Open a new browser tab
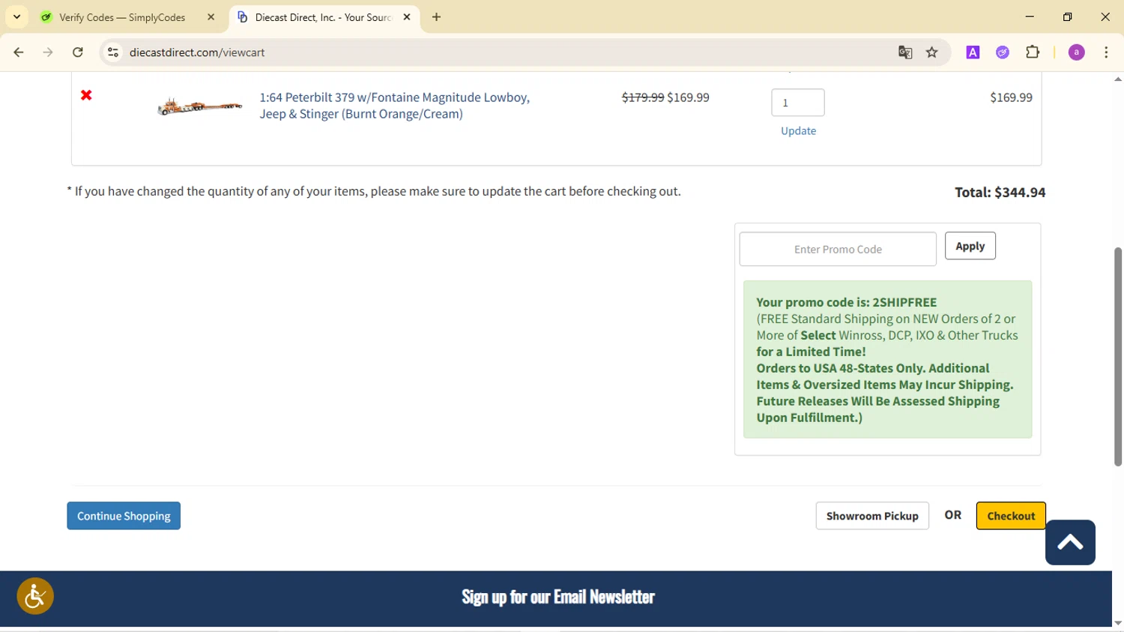This screenshot has width=1124, height=632. click(437, 17)
